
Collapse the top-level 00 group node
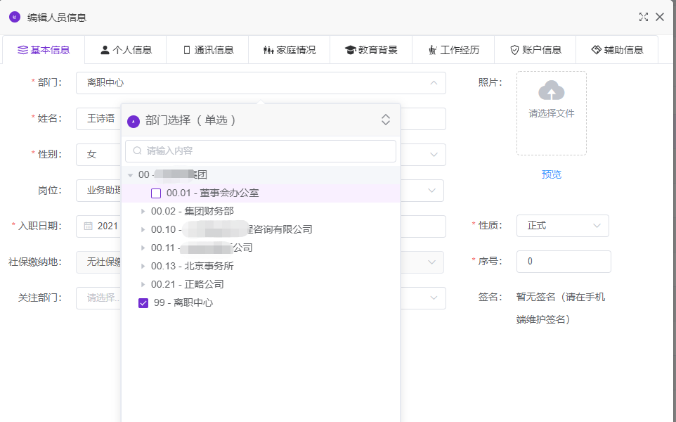130,175
